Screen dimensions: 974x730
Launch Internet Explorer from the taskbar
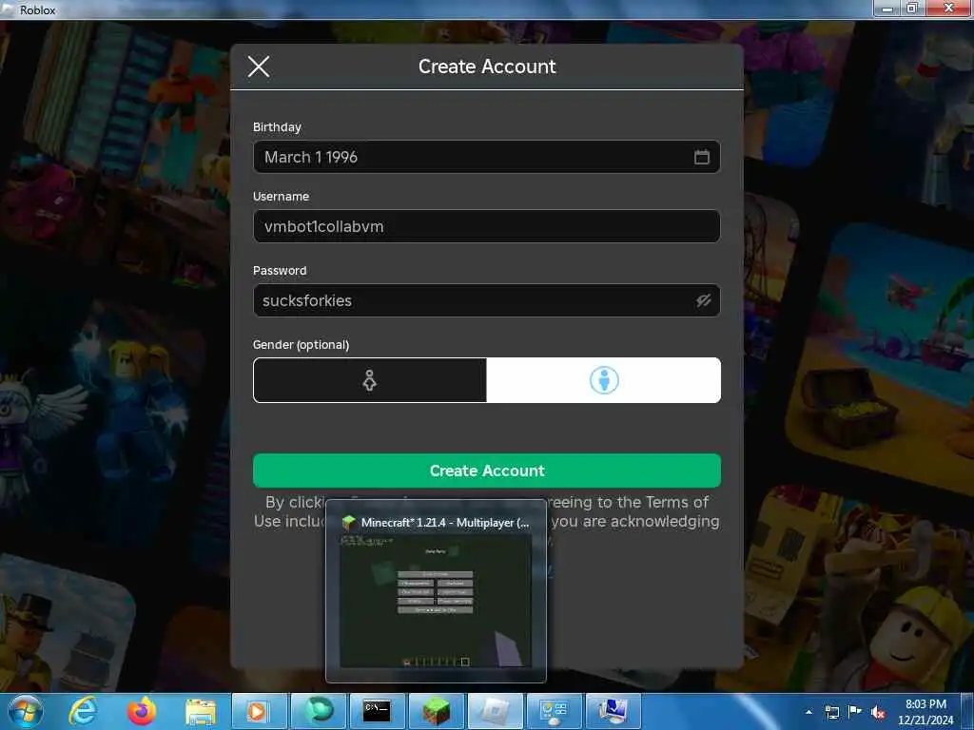point(83,711)
